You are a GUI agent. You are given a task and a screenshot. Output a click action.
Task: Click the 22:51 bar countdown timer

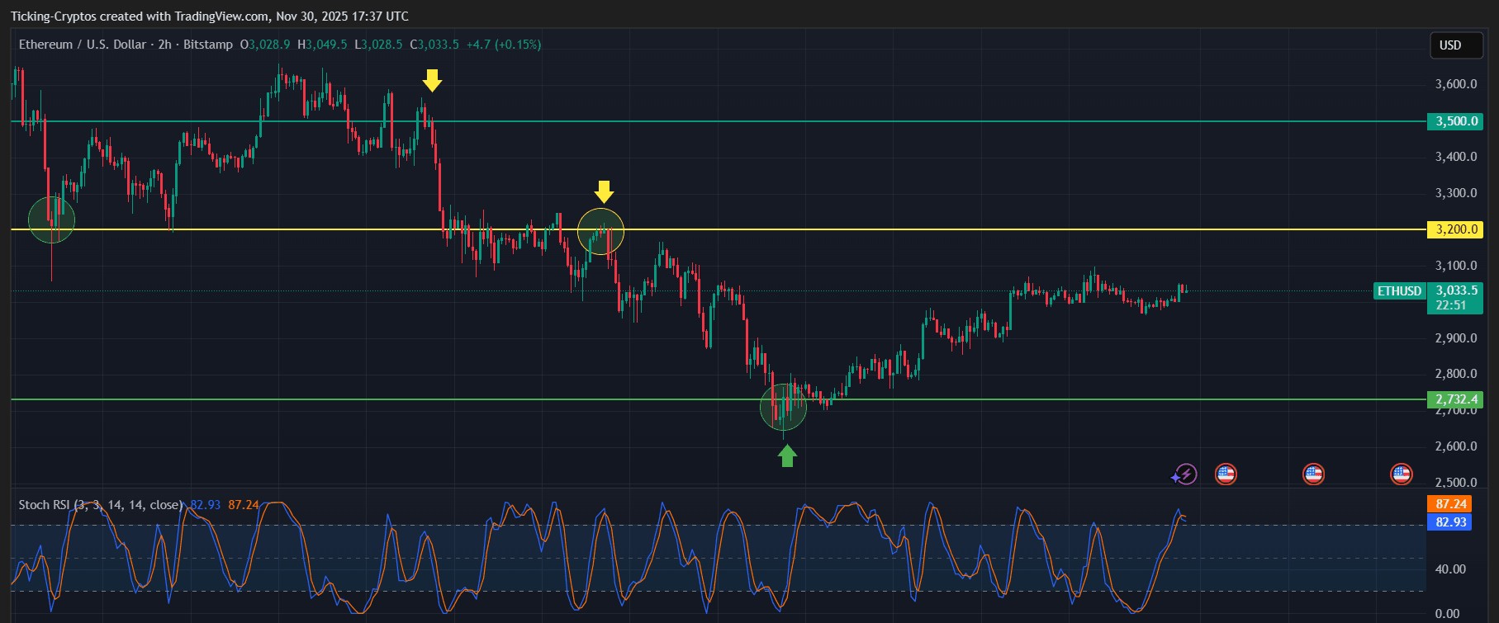(x=1450, y=305)
